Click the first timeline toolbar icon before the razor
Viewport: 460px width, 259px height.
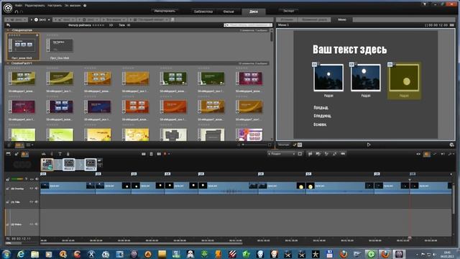[x=44, y=154]
